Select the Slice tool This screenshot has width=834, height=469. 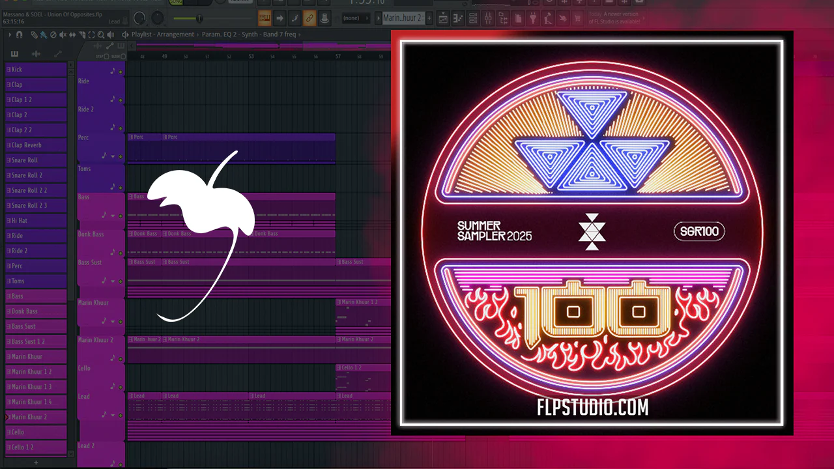[x=82, y=35]
